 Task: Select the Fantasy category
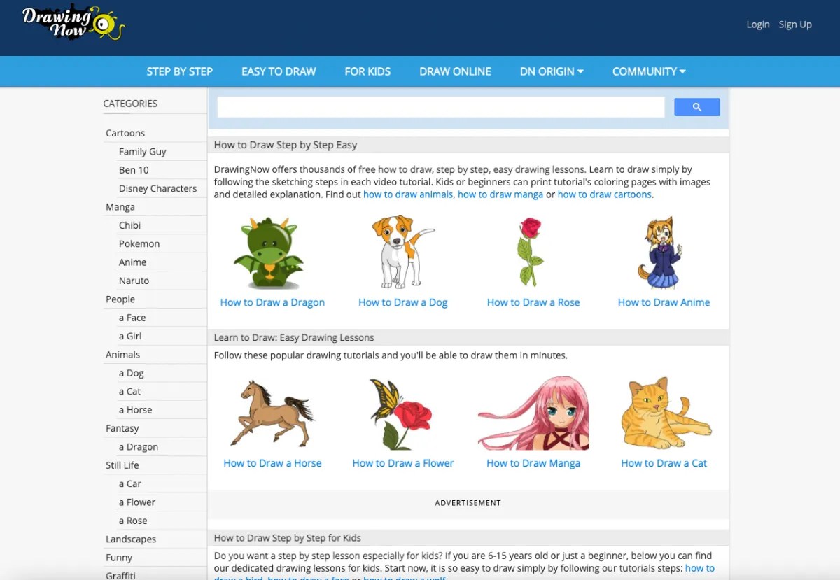coord(122,428)
